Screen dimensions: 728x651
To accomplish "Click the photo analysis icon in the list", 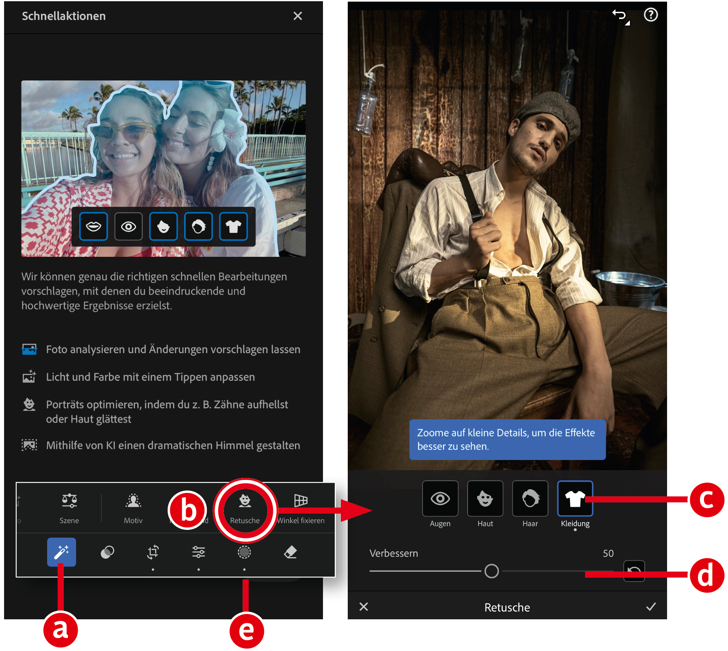I will point(29,349).
